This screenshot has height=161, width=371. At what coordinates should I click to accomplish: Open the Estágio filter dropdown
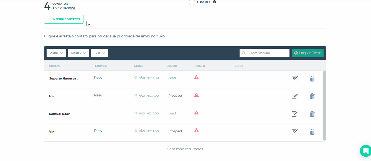78,53
